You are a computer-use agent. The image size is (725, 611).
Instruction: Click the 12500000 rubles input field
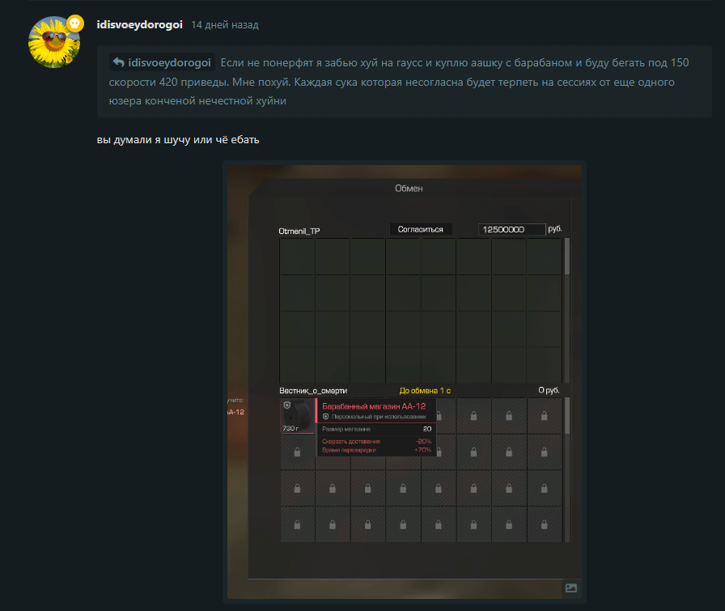512,229
